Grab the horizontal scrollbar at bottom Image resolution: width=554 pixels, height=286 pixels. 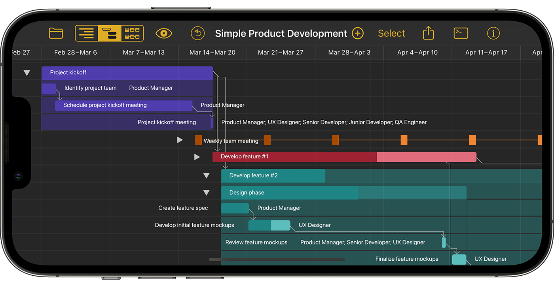pyautogui.click(x=277, y=260)
